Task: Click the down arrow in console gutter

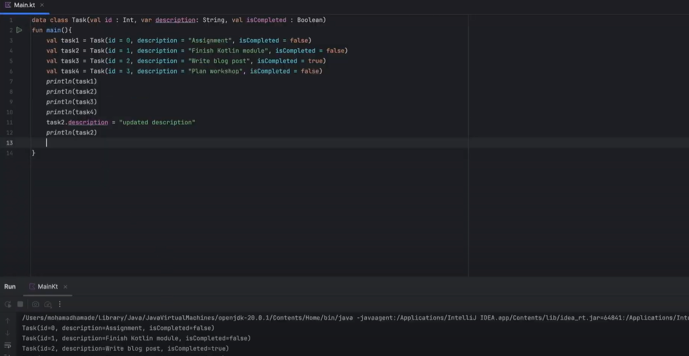Action: click(8, 333)
